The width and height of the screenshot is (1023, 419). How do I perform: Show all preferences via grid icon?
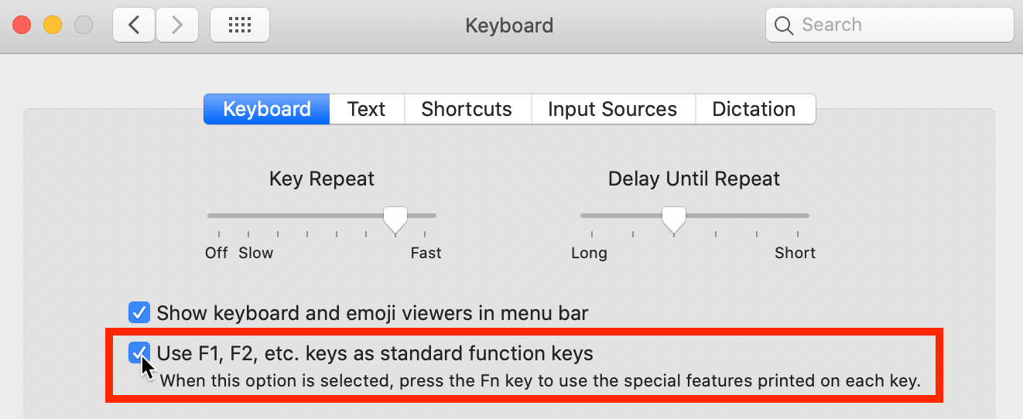point(240,26)
